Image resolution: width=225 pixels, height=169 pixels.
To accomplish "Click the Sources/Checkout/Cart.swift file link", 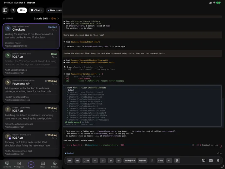I will click(x=85, y=42).
